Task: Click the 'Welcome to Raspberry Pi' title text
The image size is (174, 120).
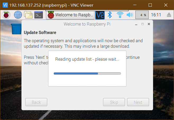Action: (x=87, y=24)
